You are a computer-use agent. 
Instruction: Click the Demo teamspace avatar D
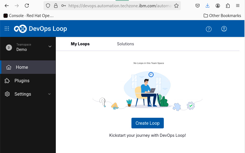(9, 48)
